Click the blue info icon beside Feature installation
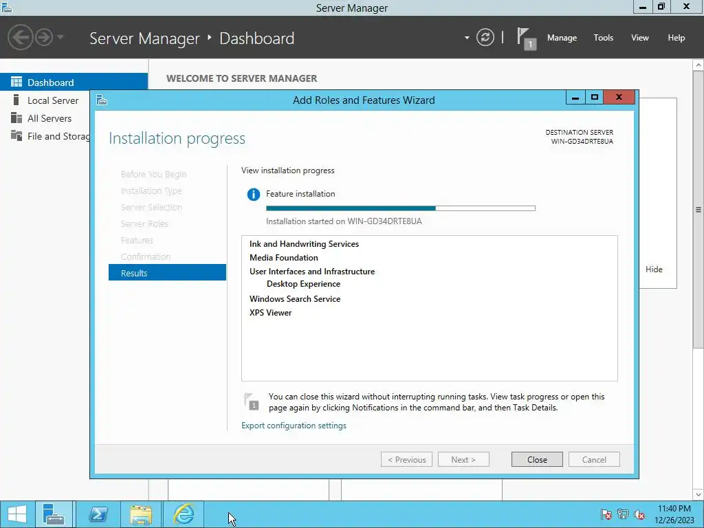The image size is (704, 528). tap(253, 195)
